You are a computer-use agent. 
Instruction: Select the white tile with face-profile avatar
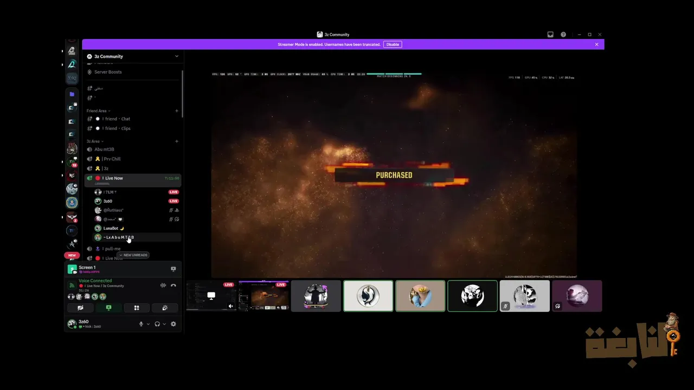point(368,296)
